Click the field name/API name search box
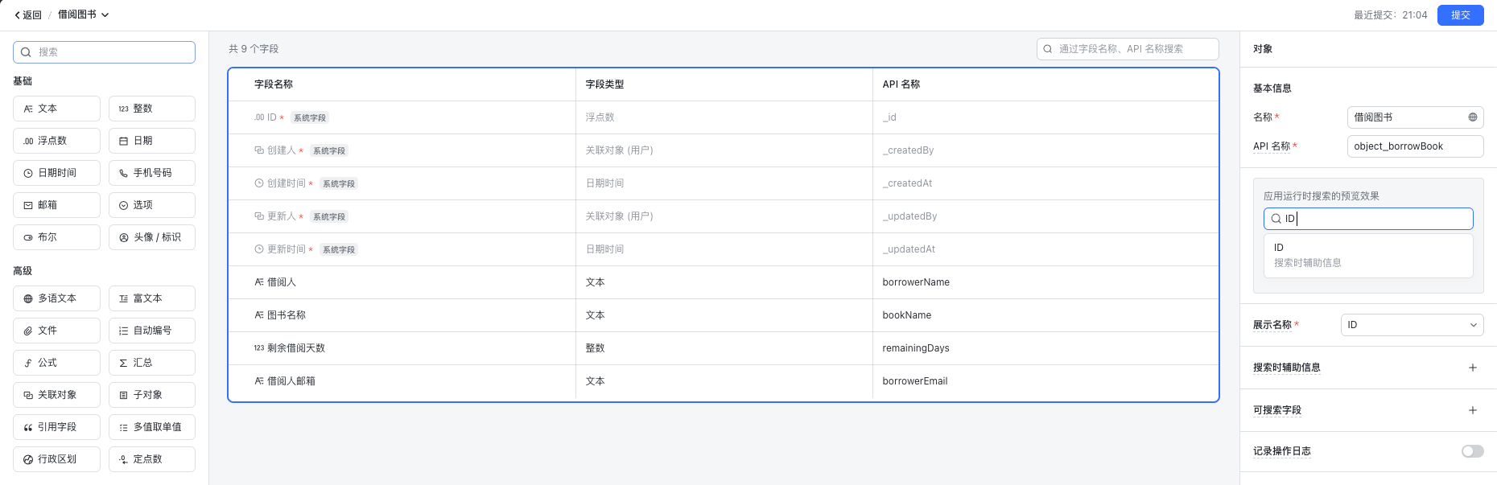This screenshot has width=1497, height=485. pyautogui.click(x=1128, y=49)
